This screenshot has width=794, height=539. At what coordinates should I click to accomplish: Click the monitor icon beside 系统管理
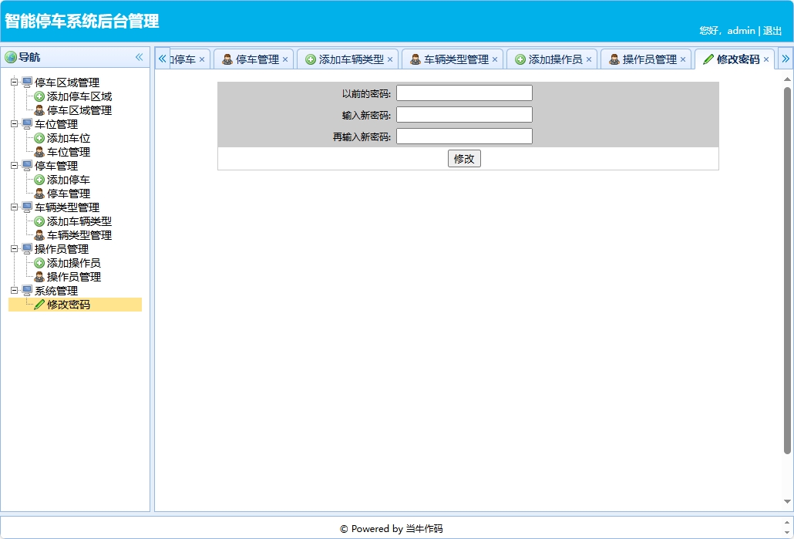pos(26,291)
